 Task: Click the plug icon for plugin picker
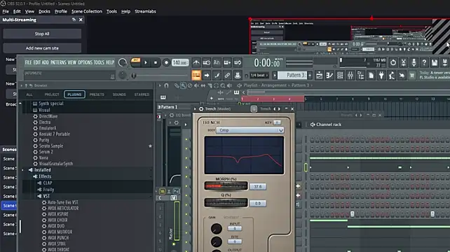click(x=381, y=76)
